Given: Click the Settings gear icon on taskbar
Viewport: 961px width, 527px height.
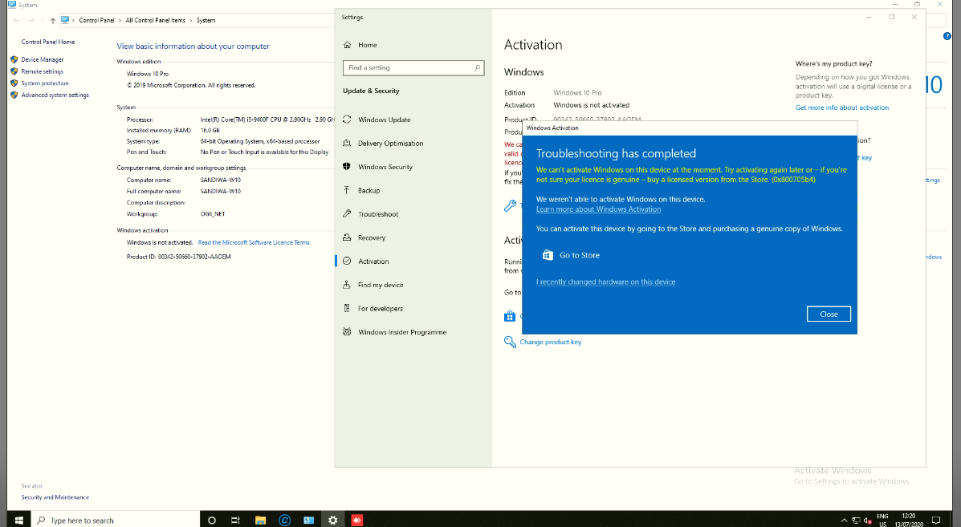Looking at the screenshot, I should click(x=332, y=520).
